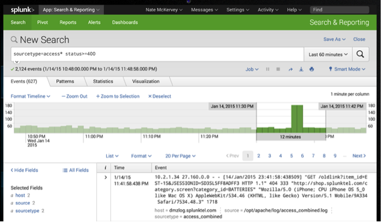Click the host selected field
The width and height of the screenshot is (381, 223).
pyautogui.click(x=20, y=196)
